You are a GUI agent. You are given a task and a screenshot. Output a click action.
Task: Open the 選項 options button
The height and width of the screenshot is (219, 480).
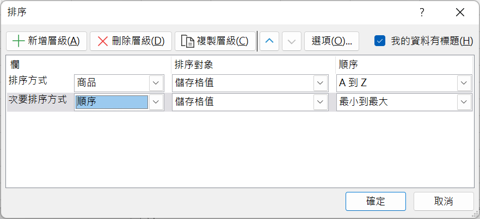tap(331, 41)
